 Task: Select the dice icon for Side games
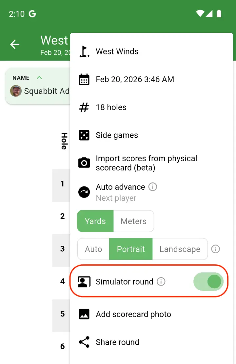click(x=84, y=135)
